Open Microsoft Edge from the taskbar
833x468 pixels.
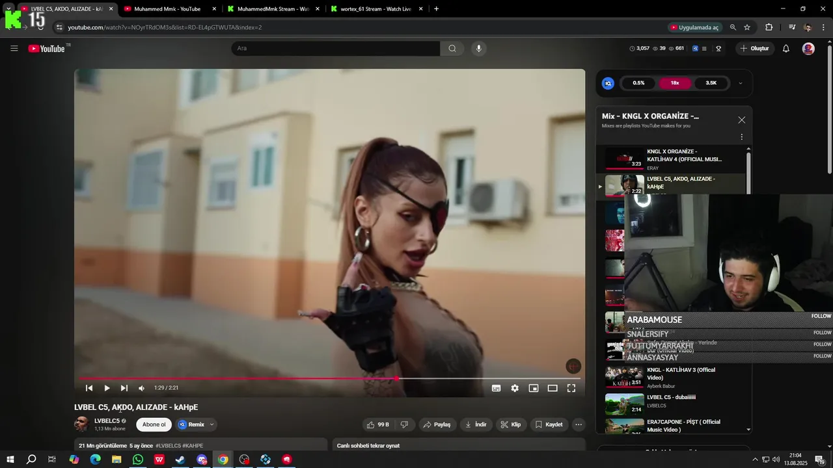pyautogui.click(x=95, y=460)
